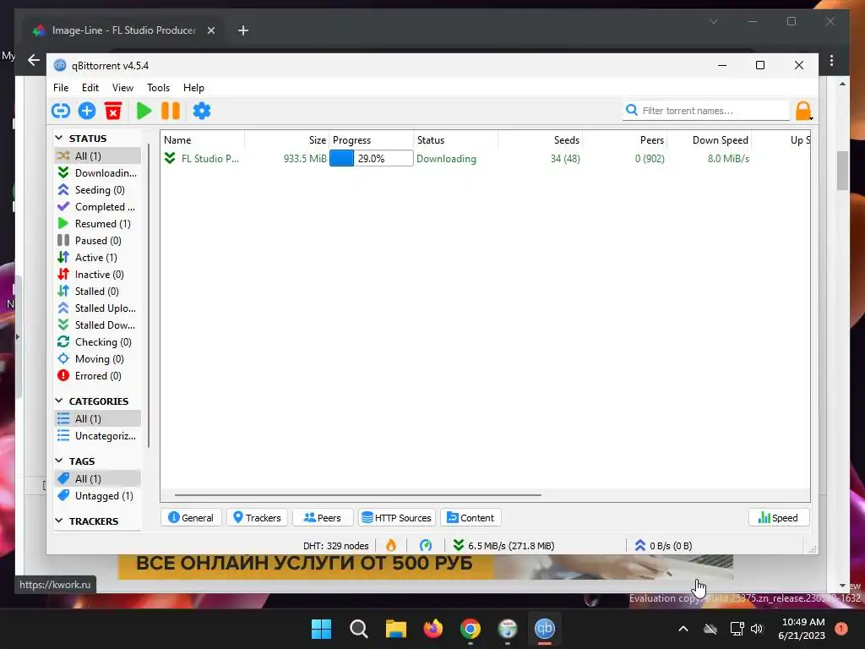
Task: Filter by Stalled Downloading status
Action: [98, 325]
